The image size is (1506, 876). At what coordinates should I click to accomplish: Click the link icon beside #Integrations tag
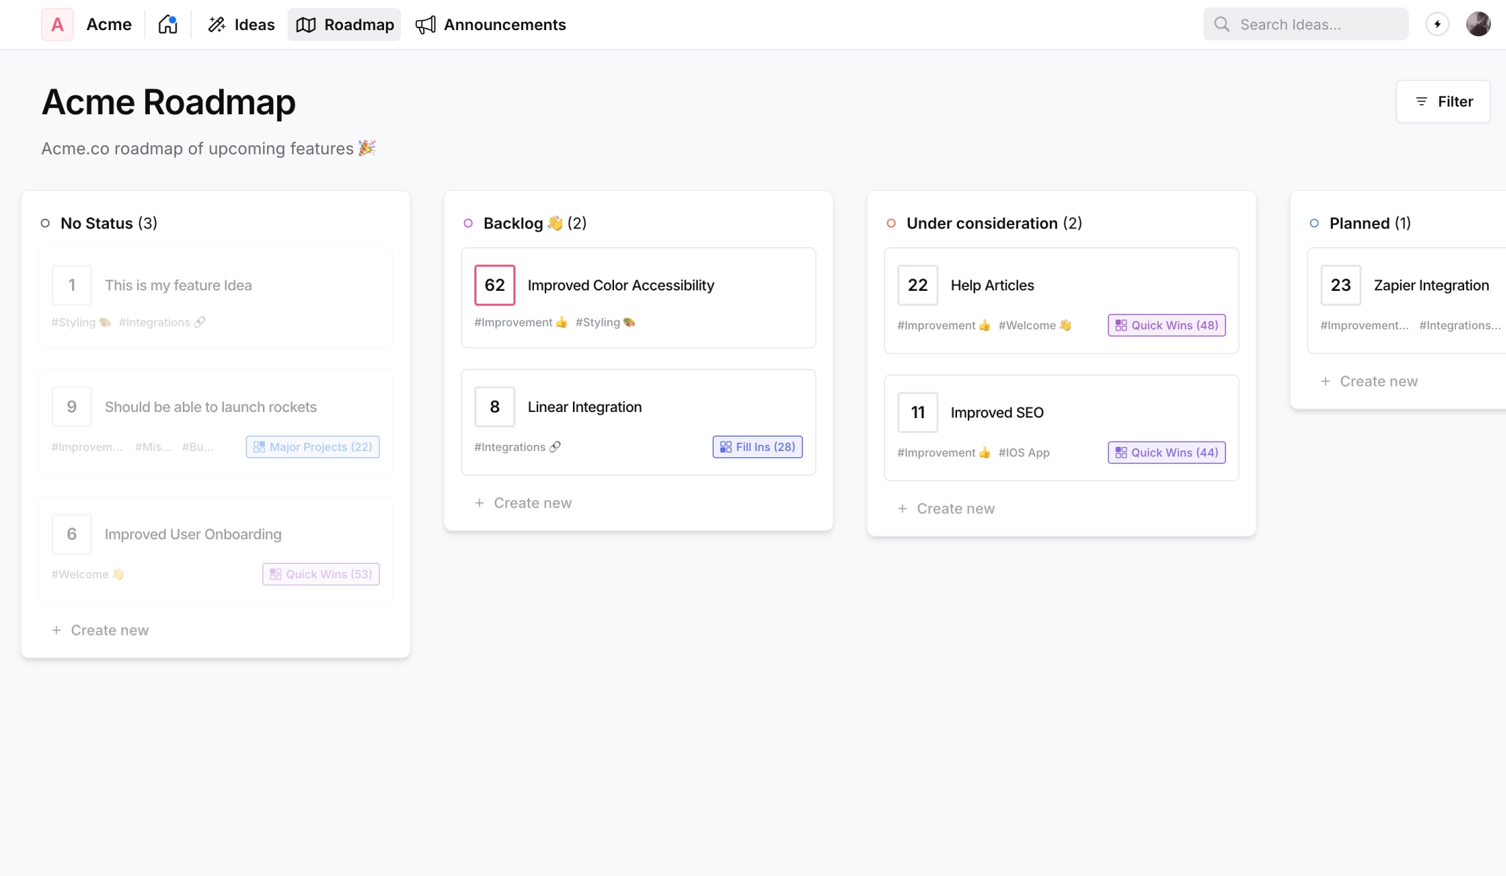pos(554,447)
